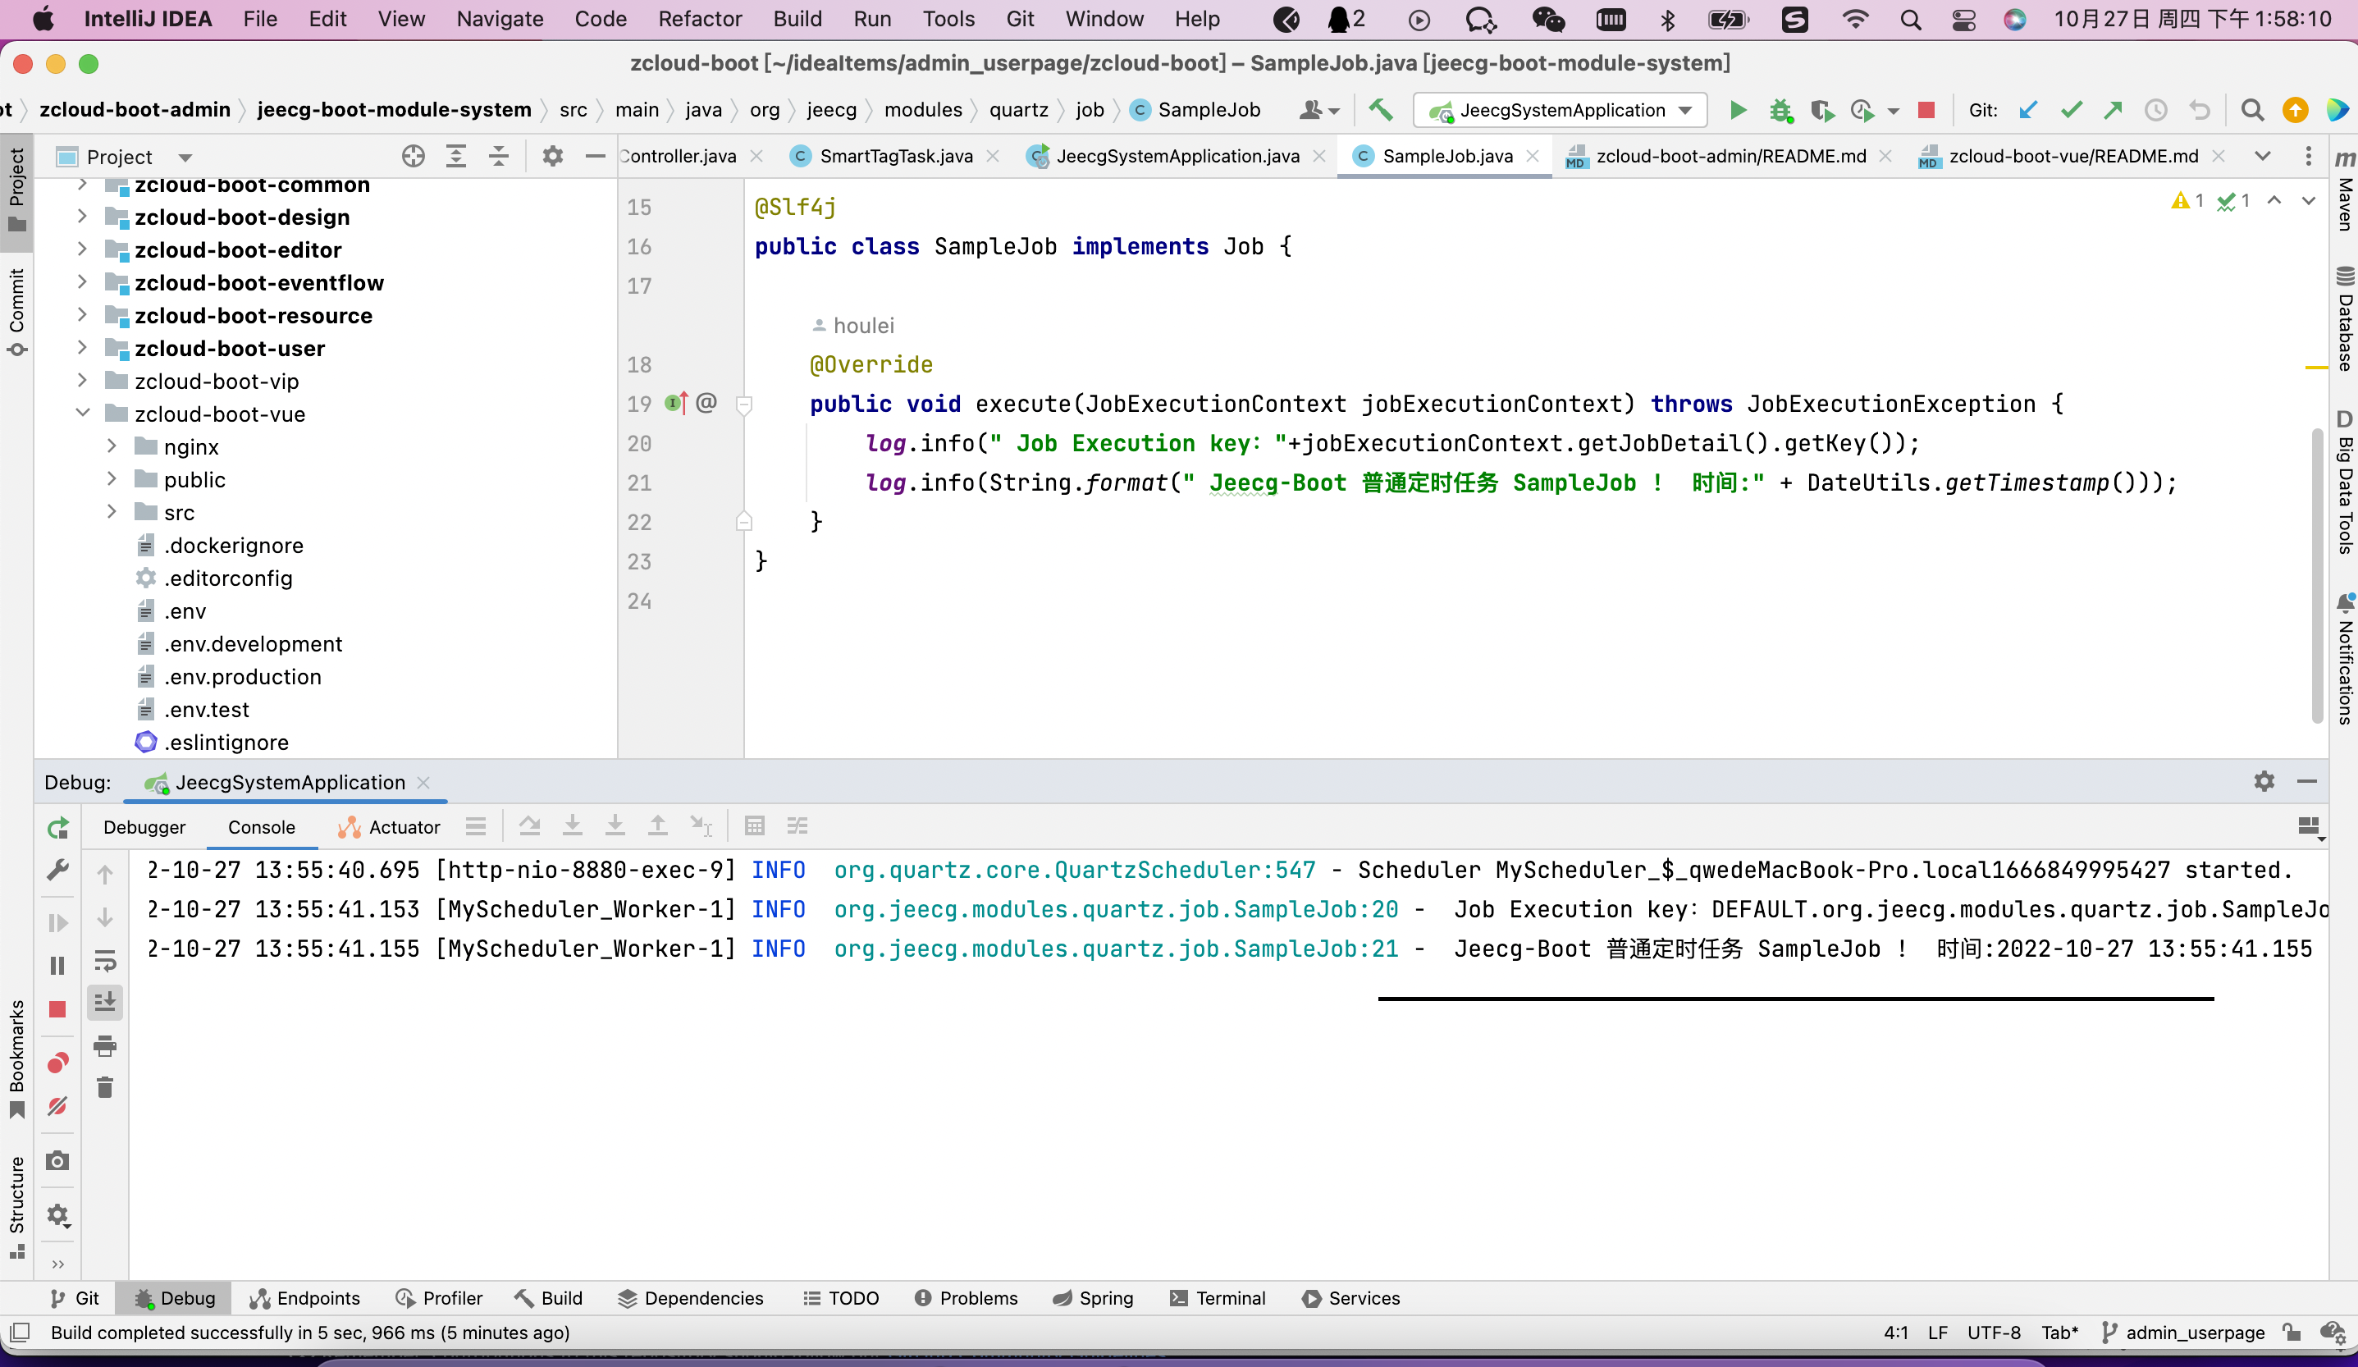Select .env.production file in tree
Screen dimensions: 2358x1367
[242, 676]
